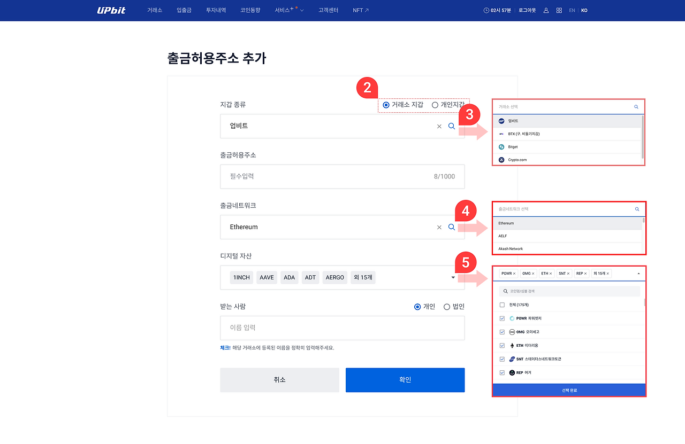This screenshot has height=444, width=685.
Task: Click the 이름 입력 name field
Action: [342, 328]
